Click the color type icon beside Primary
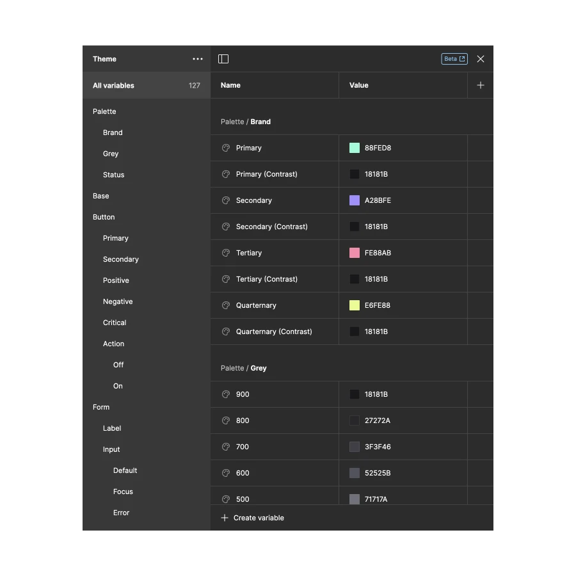Image resolution: width=576 pixels, height=576 pixels. coord(226,148)
